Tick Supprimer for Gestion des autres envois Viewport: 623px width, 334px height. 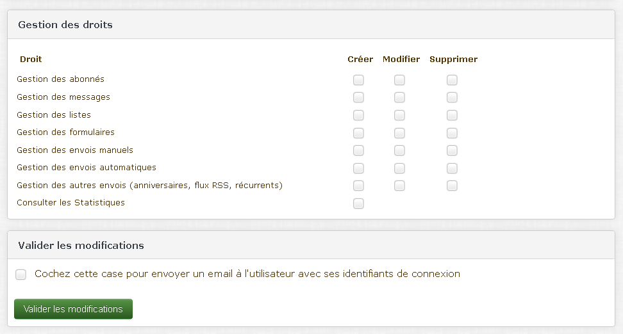coord(452,186)
